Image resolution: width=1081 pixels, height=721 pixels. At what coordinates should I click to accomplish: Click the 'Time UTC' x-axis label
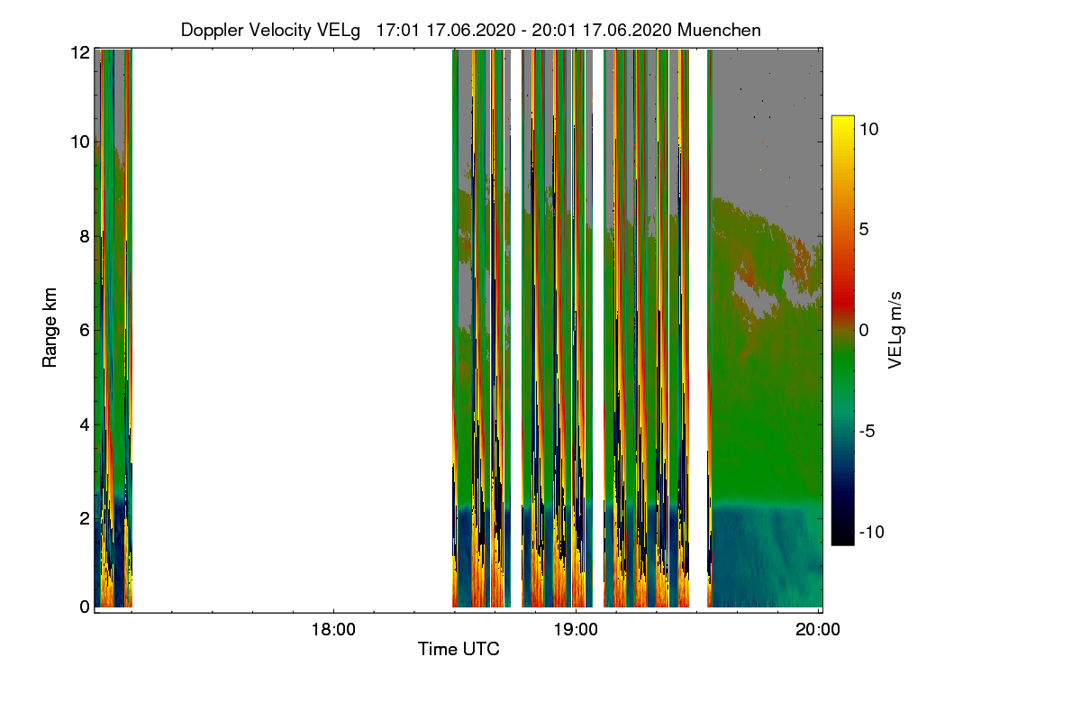[x=459, y=648]
